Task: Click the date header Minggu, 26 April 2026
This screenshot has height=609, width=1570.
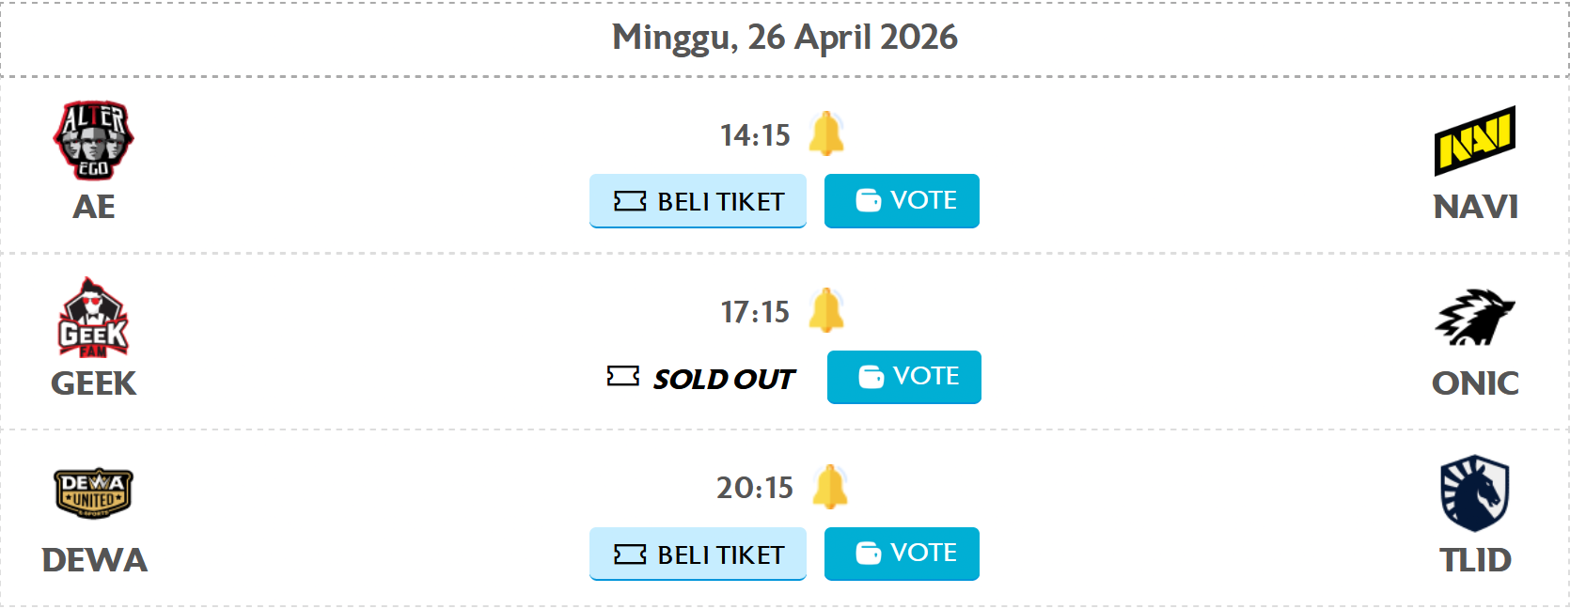Action: tap(785, 38)
